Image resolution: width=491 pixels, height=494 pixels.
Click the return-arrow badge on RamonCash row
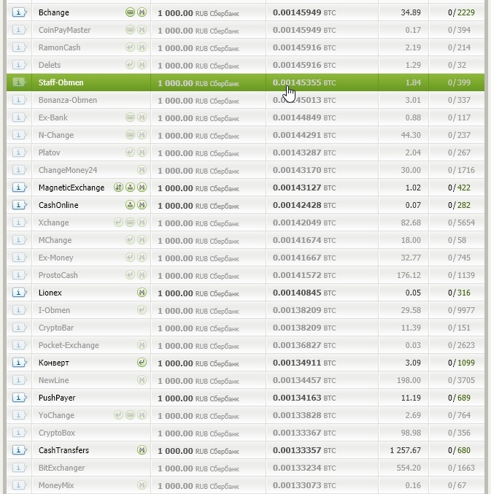[x=130, y=47]
